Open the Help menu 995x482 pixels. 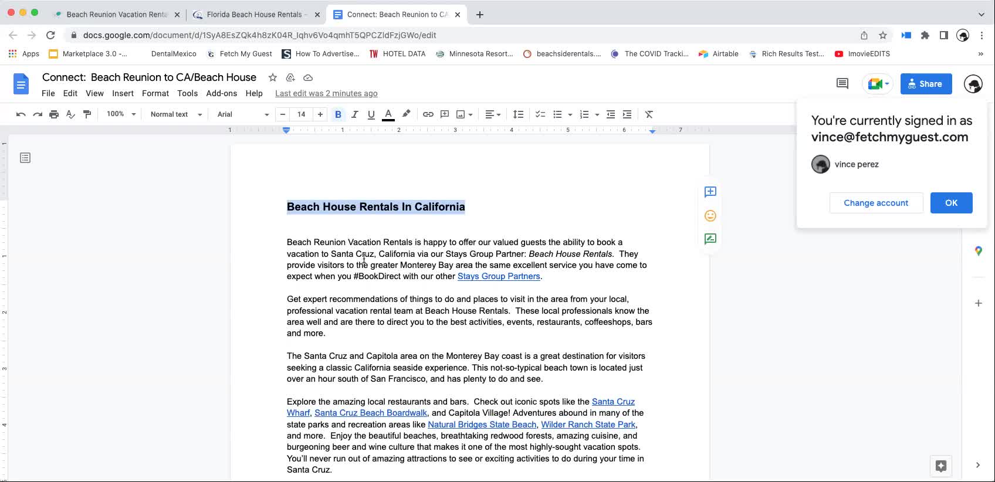coord(254,93)
